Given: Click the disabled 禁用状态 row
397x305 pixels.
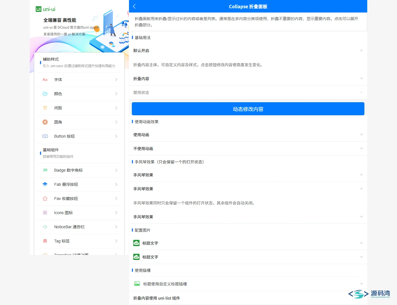Looking at the screenshot, I should pyautogui.click(x=248, y=92).
